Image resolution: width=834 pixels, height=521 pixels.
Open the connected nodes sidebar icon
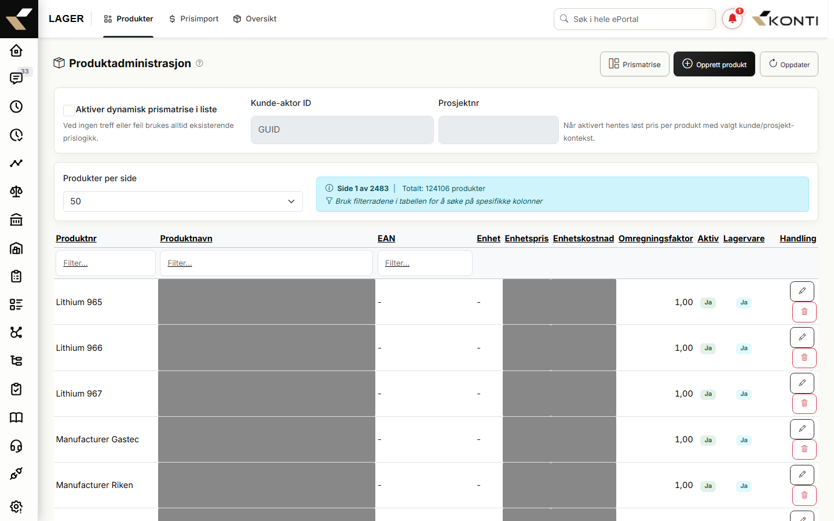16,332
